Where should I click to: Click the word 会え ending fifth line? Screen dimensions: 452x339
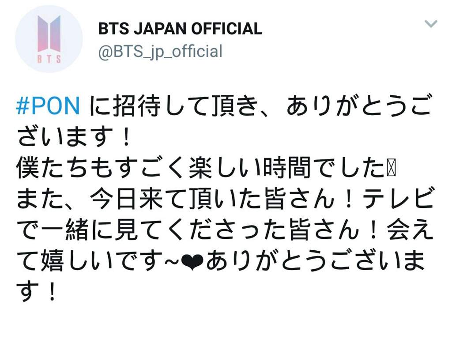pos(410,230)
